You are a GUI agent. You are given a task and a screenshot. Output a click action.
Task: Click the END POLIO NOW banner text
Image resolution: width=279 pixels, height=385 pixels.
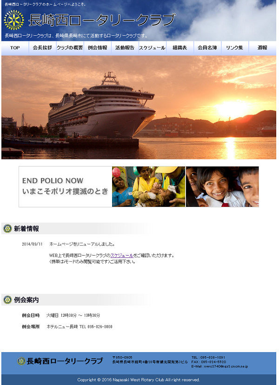point(65,186)
